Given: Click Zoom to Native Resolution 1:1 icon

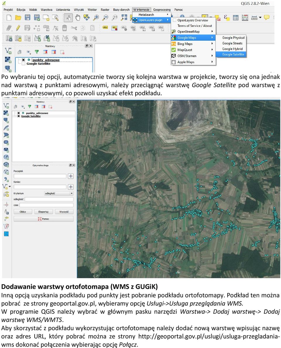Looking at the screenshot, I should (x=115, y=18).
